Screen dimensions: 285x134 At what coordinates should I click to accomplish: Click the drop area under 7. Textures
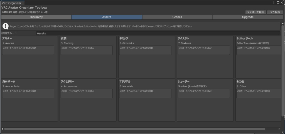click(204, 50)
